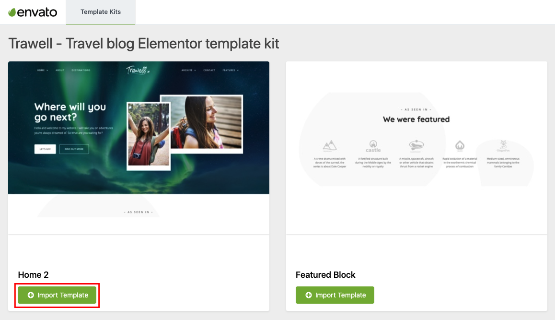Click the LET'S GO! button in the preview

coord(46,149)
